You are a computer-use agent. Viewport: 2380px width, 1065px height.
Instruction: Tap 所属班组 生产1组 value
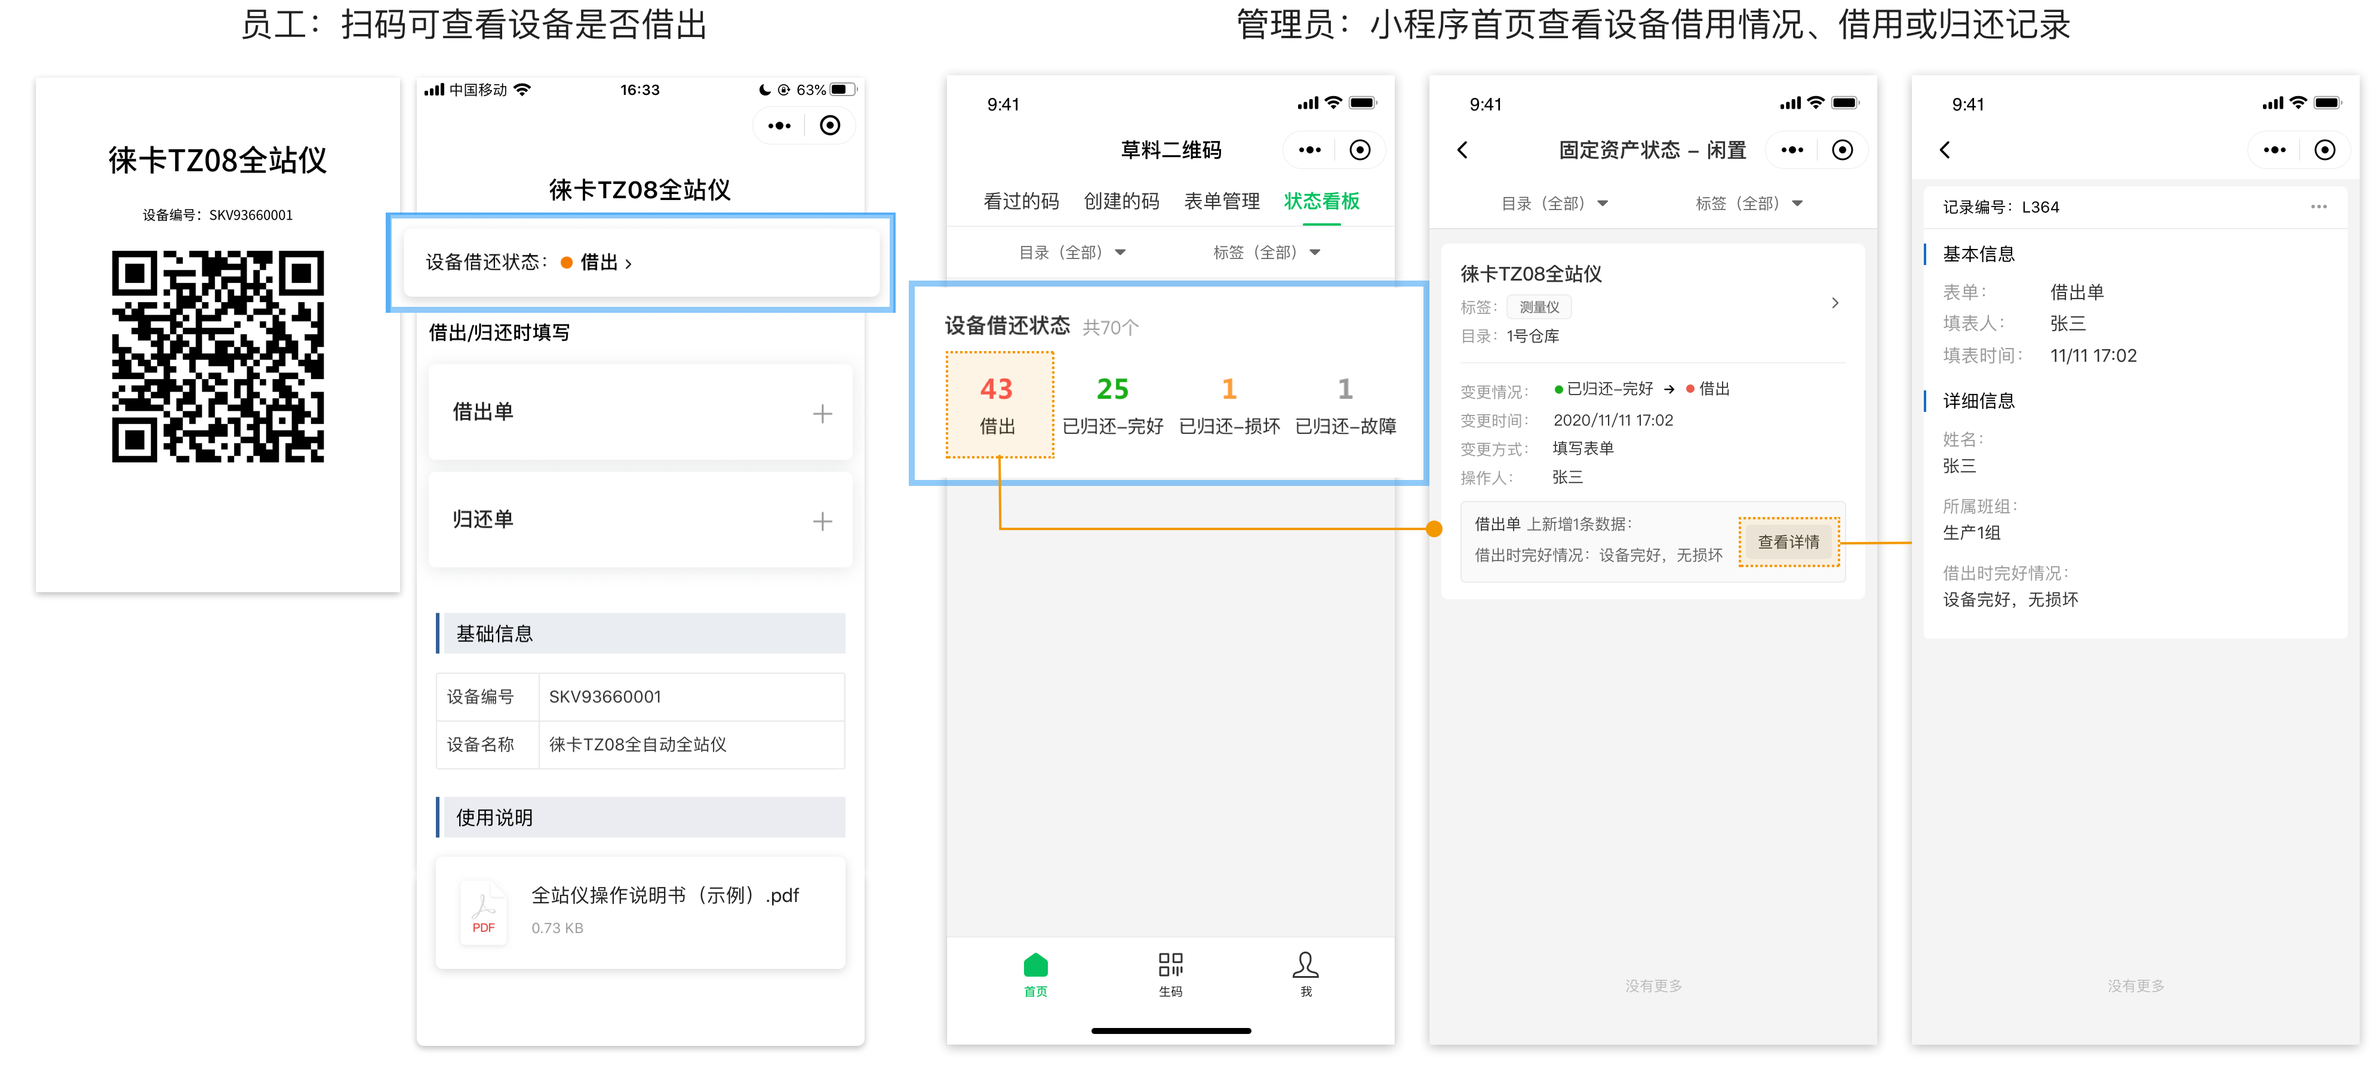pos(1972,533)
